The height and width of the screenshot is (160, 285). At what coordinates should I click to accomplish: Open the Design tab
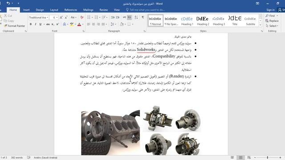(40, 10)
